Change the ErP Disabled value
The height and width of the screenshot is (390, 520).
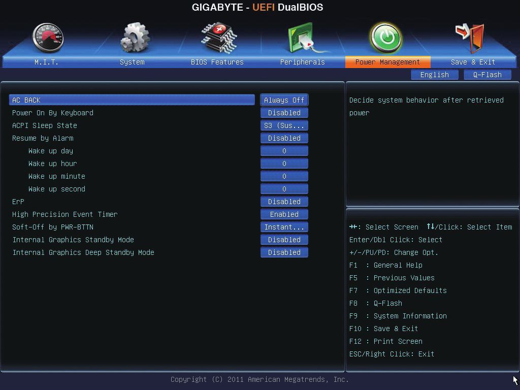[284, 202]
